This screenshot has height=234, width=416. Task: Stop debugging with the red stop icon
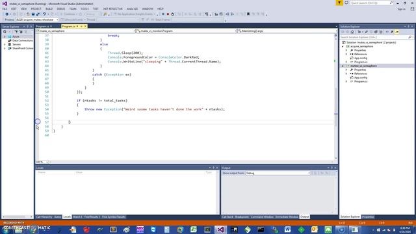(x=168, y=14)
